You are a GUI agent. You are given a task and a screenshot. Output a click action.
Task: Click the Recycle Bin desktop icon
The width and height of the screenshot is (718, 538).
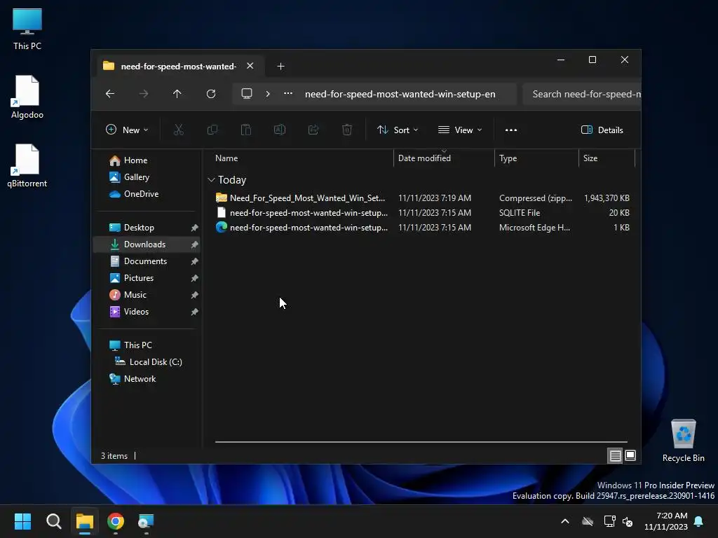683,440
